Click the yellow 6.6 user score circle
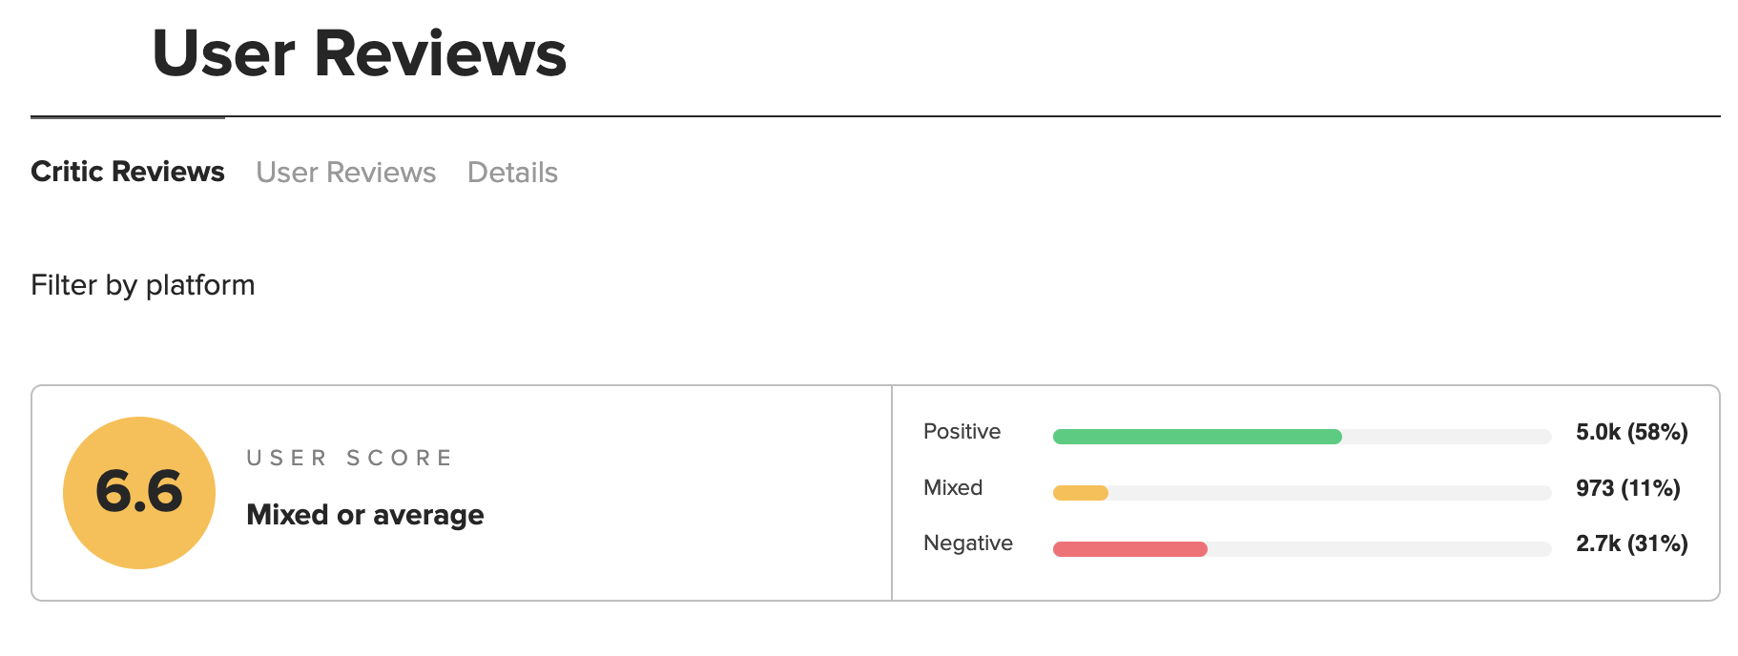The height and width of the screenshot is (656, 1738). pos(139,493)
